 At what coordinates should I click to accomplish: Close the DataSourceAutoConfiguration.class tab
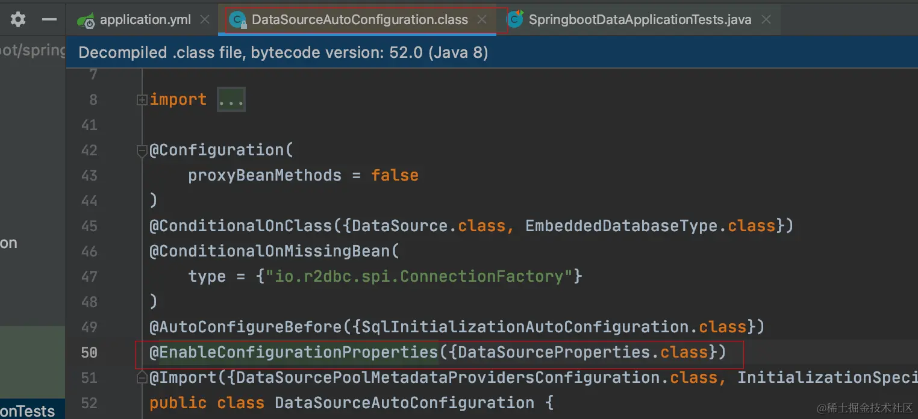coord(482,20)
